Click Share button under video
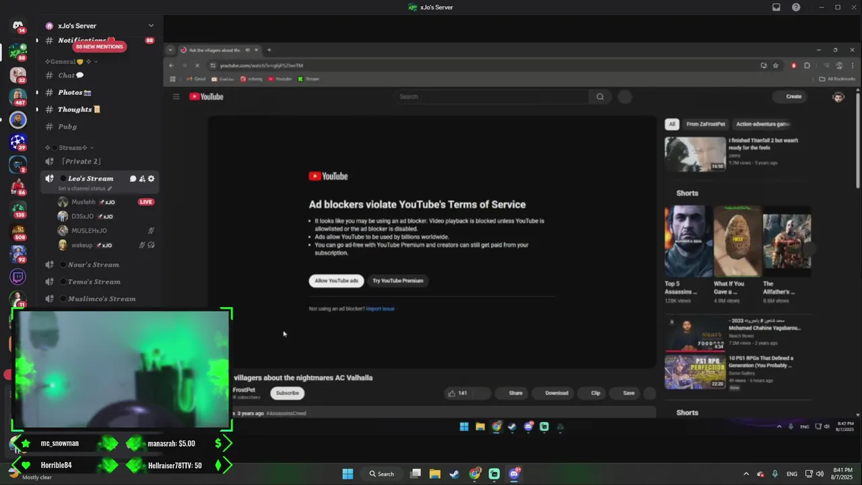Viewport: 862px width, 485px height. [512, 393]
